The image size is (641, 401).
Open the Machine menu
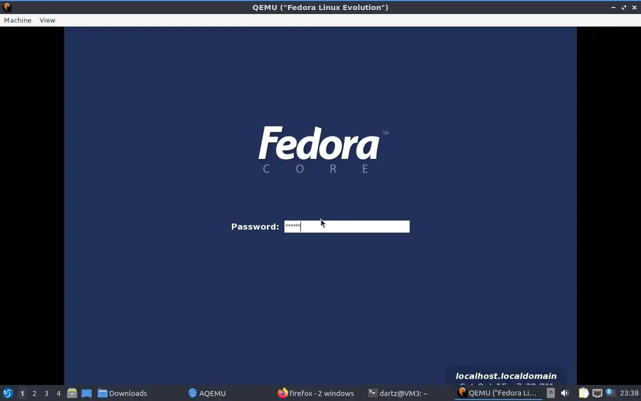tap(18, 20)
